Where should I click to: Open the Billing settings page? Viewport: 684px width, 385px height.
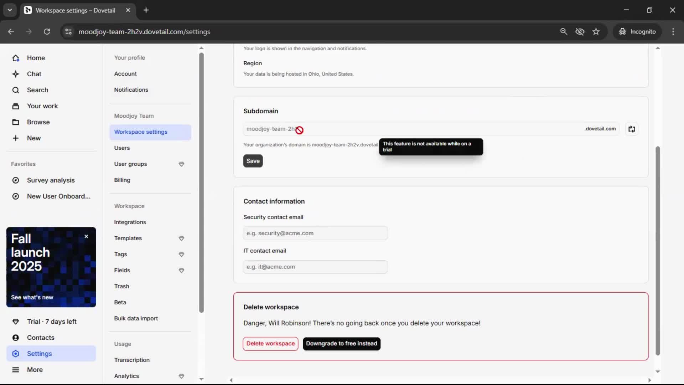tap(122, 180)
